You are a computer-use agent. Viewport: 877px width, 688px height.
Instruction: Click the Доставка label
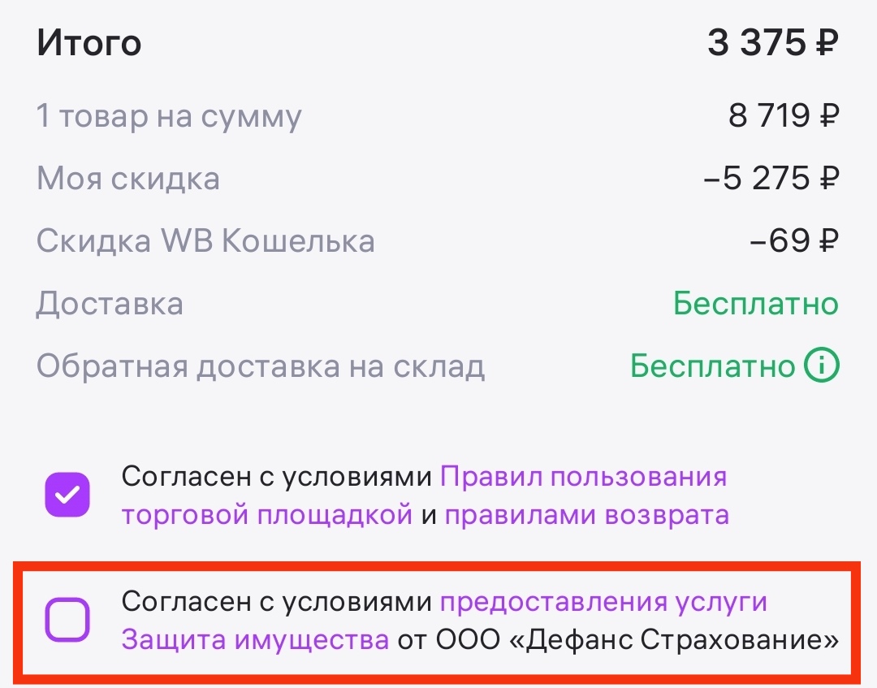point(110,304)
